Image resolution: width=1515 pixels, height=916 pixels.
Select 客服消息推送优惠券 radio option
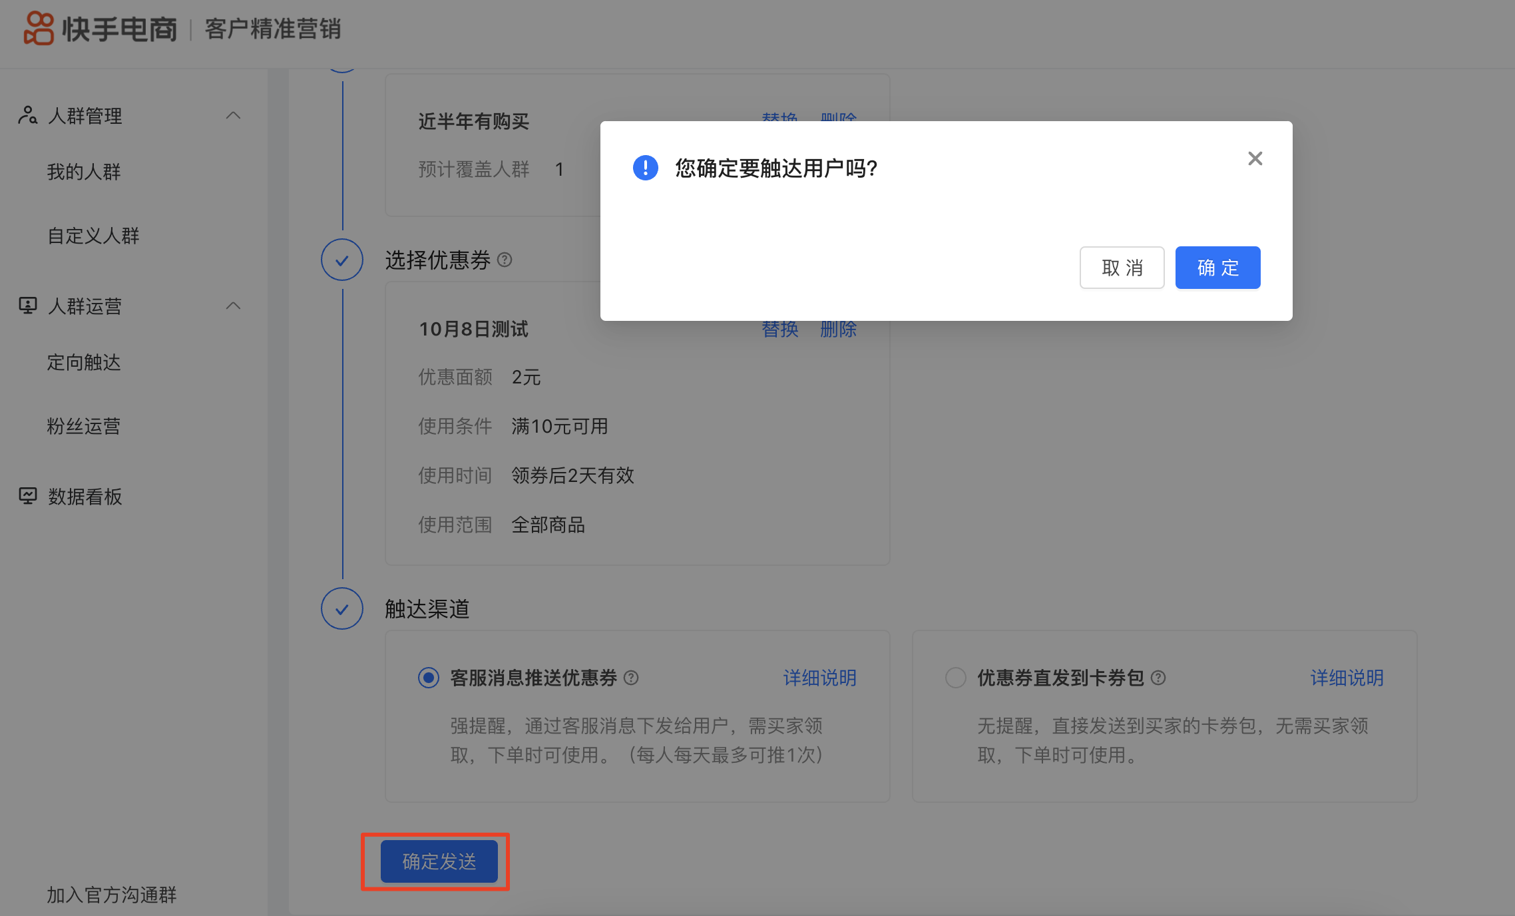(x=428, y=678)
